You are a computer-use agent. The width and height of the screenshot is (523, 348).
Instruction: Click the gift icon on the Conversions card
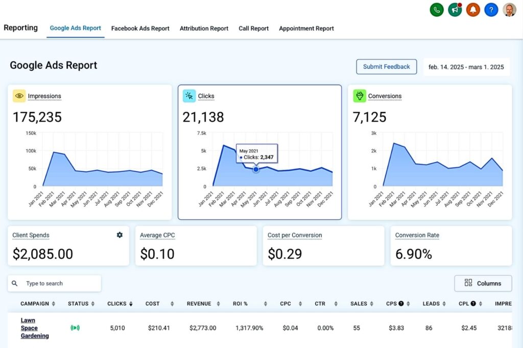click(360, 96)
